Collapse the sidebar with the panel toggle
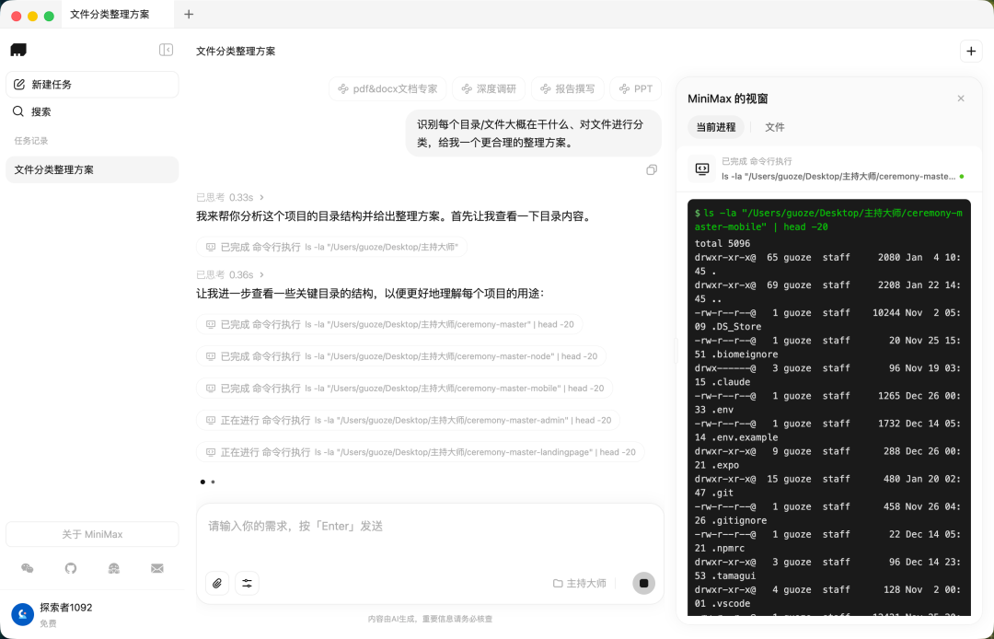 click(166, 50)
